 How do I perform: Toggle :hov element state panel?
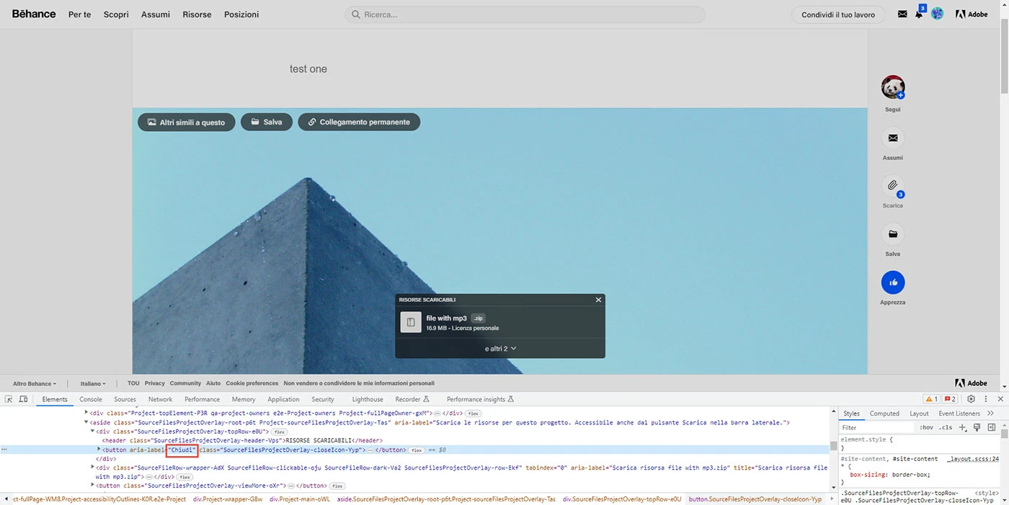(925, 427)
